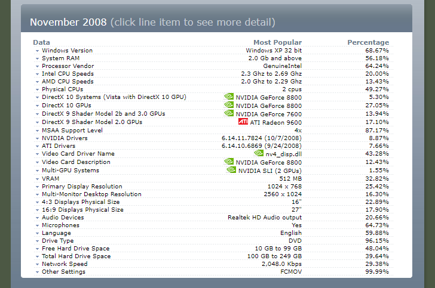This screenshot has width=435, height=288.
Task: Click the GenuineIntel value
Action: [283, 66]
